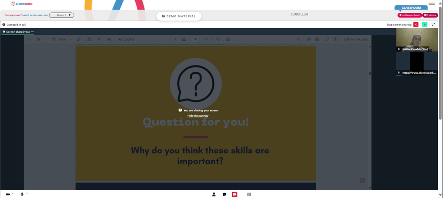443x198 pixels.
Task: Click the Classroom label button
Action: point(411,8)
